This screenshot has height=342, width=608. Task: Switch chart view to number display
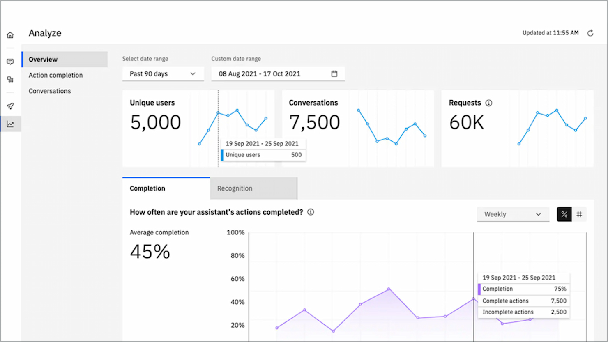tap(579, 214)
